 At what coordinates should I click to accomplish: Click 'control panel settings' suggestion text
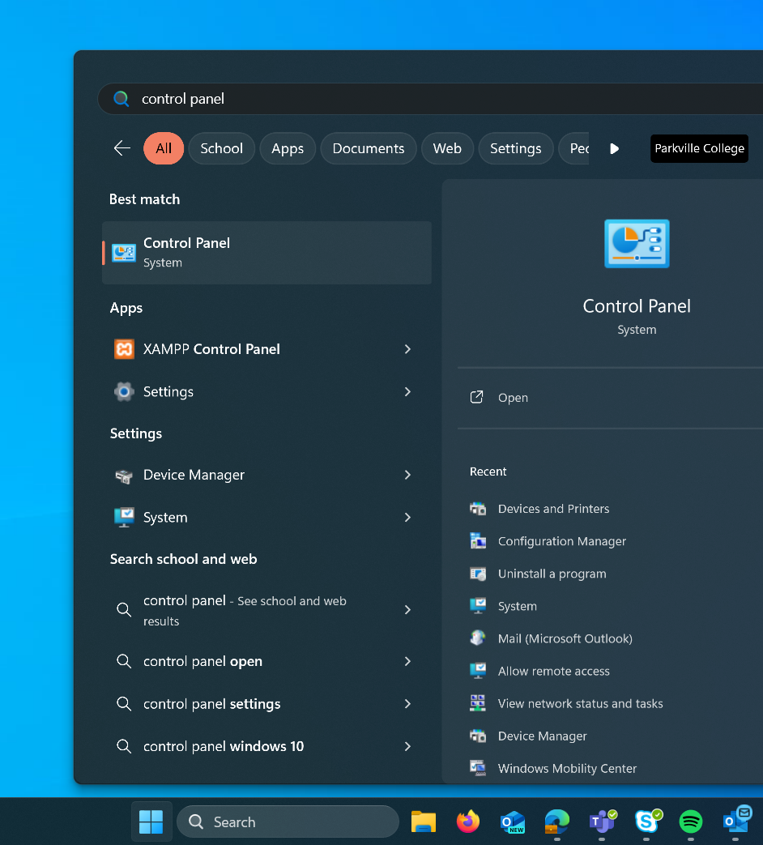pos(211,704)
